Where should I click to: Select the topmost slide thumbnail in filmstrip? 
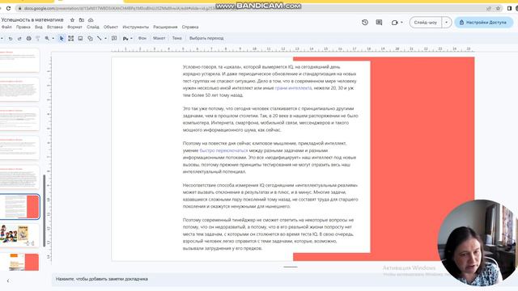(x=19, y=60)
